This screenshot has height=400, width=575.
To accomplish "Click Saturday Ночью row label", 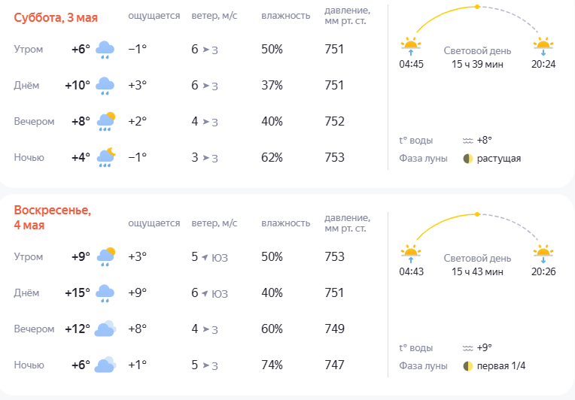I will pyautogui.click(x=29, y=158).
